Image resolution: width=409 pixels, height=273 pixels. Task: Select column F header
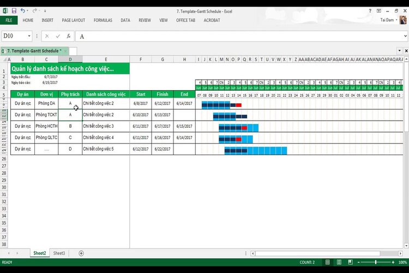(141, 60)
